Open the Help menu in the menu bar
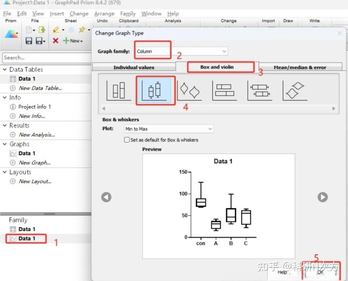 tap(173, 14)
